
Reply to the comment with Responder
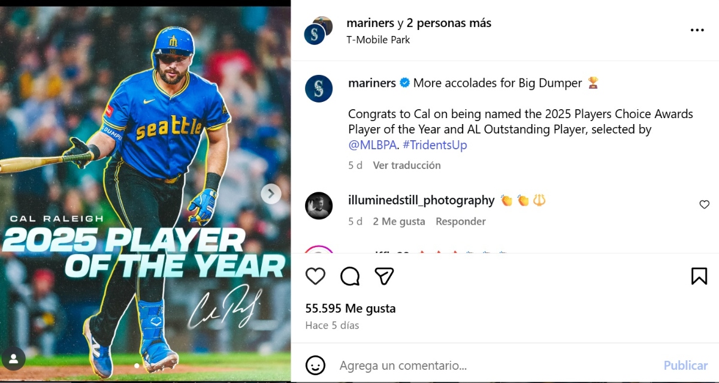click(461, 221)
